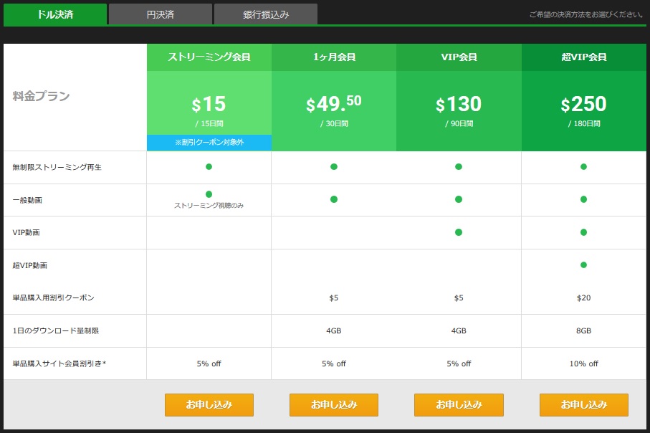Click お申し込み button for ストリーミング会員

pos(209,404)
